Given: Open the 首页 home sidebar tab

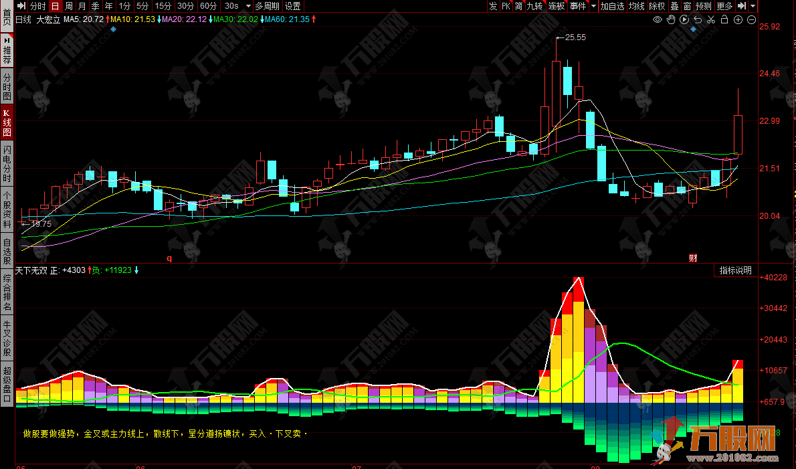Looking at the screenshot, I should click(7, 17).
